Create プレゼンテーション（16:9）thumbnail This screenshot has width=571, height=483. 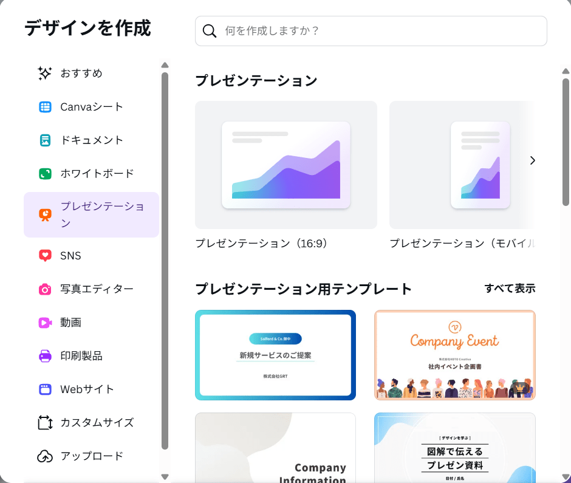(286, 165)
